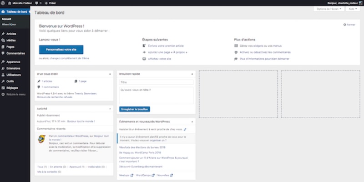Click the Personnalisez votre site button
Viewport: 364px width, 182px height.
coord(61,49)
